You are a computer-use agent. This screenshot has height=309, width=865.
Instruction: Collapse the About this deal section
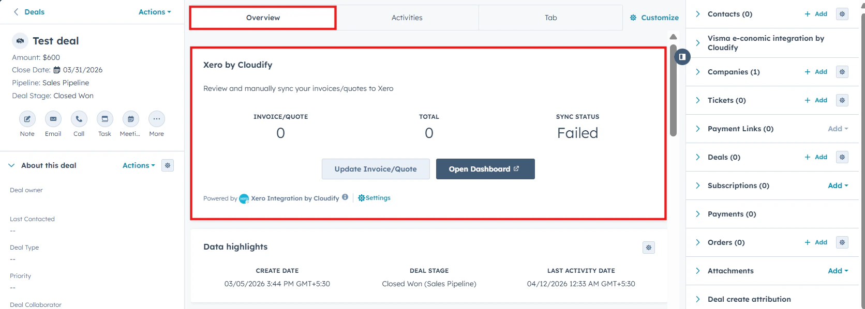(11, 165)
